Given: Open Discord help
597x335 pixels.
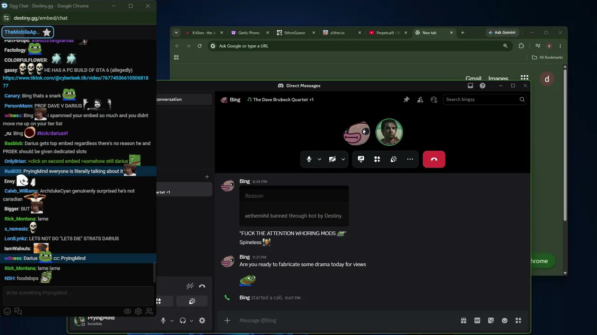Looking at the screenshot, I should (x=482, y=86).
